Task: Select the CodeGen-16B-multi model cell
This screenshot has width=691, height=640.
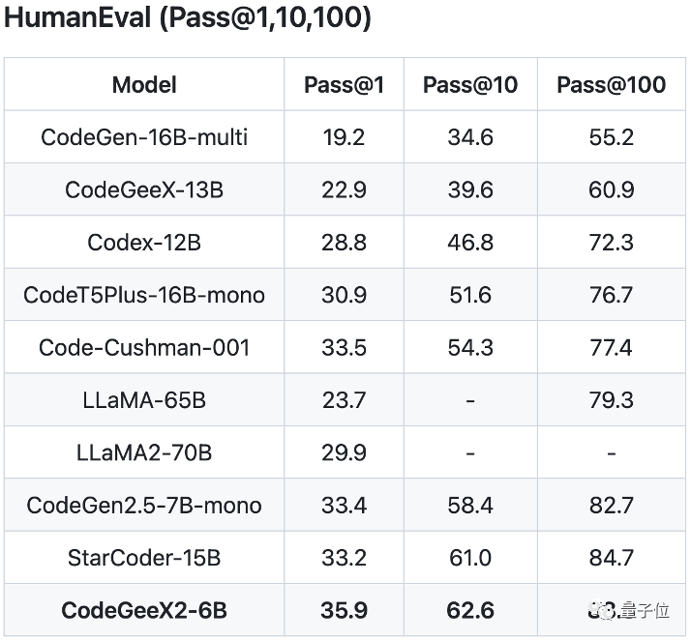Action: coord(144,137)
